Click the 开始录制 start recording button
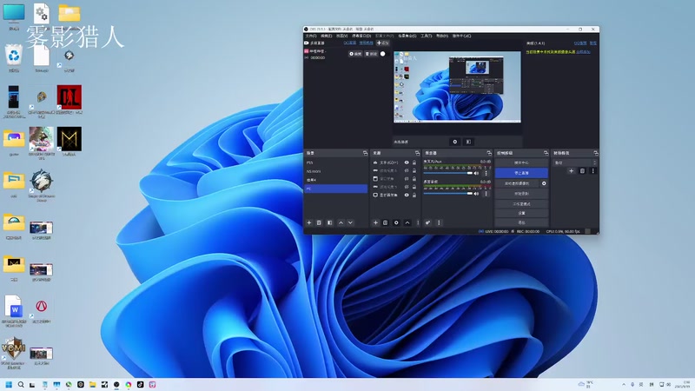Image resolution: width=695 pixels, height=391 pixels. pos(522,194)
